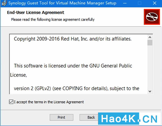Click the Hao4K.CN watermark logo

pos(129,119)
